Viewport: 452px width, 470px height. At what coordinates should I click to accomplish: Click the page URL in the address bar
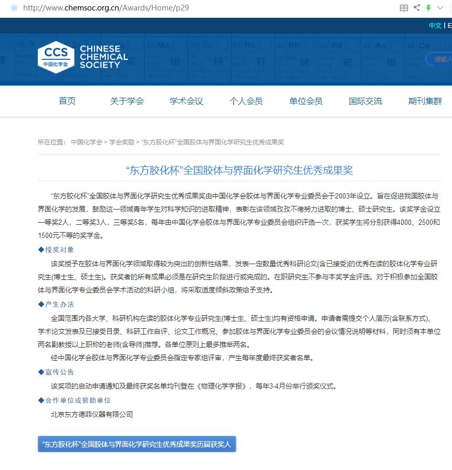point(106,8)
